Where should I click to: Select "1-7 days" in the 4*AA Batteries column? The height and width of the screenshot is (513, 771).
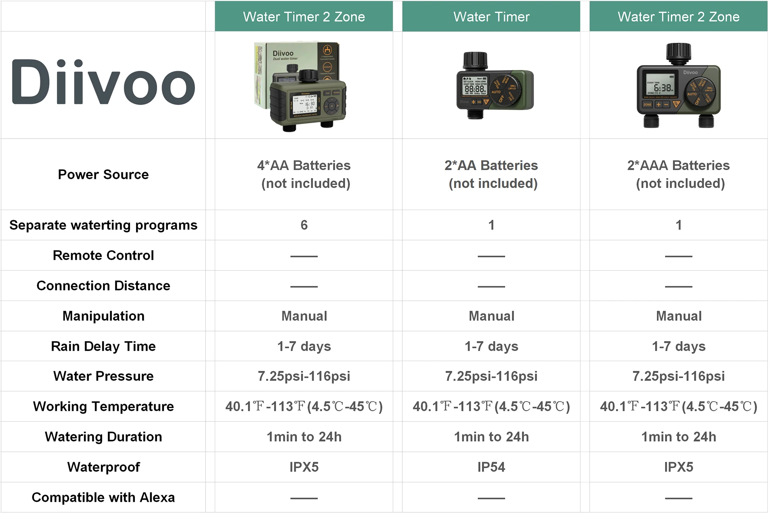click(304, 346)
